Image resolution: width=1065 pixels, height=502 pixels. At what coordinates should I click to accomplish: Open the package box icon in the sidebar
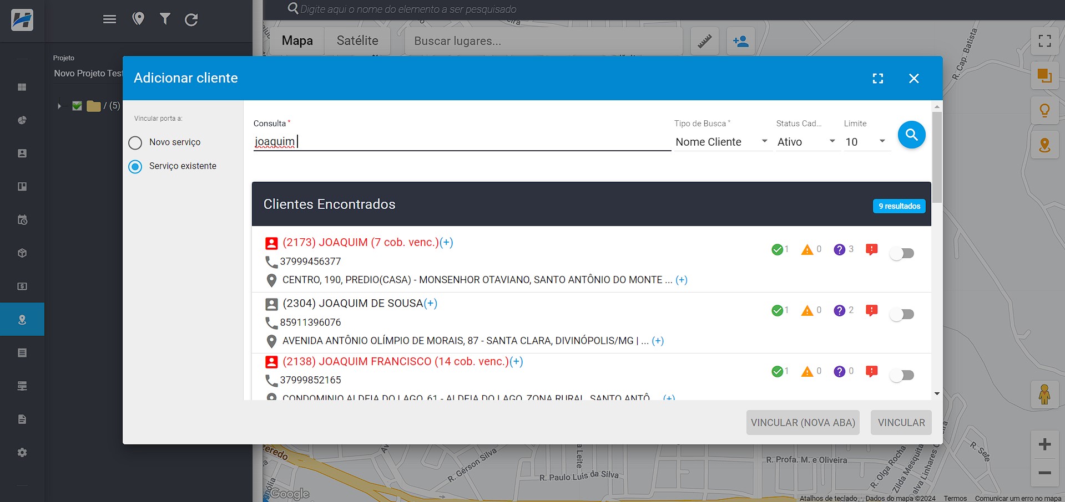tap(22, 253)
